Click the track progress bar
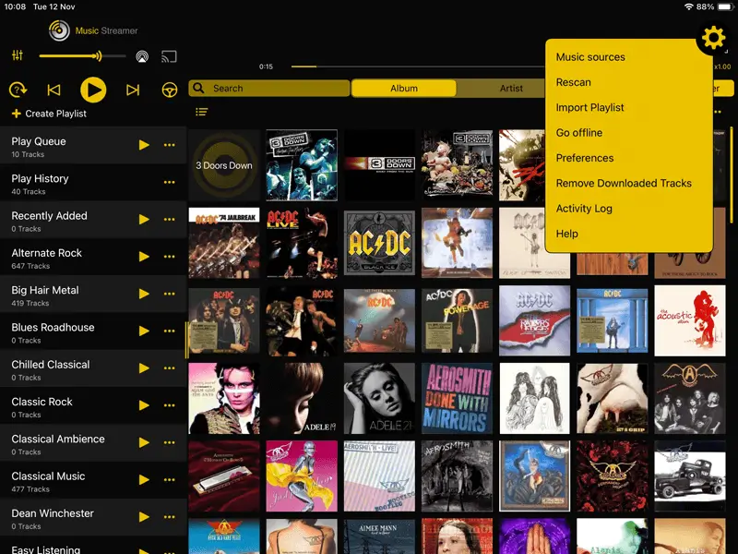 click(x=418, y=66)
